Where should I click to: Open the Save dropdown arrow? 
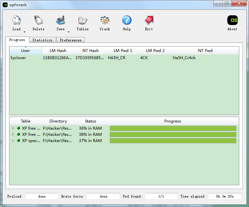[x=68, y=32]
